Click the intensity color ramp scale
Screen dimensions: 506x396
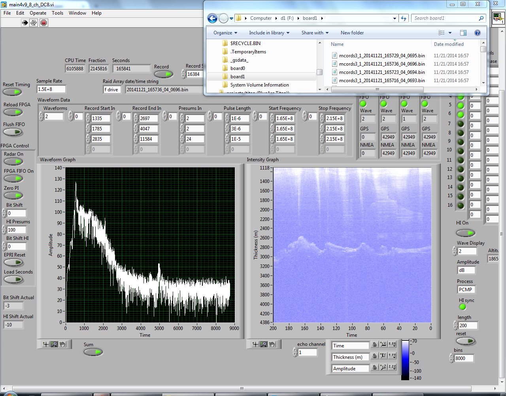[405, 360]
